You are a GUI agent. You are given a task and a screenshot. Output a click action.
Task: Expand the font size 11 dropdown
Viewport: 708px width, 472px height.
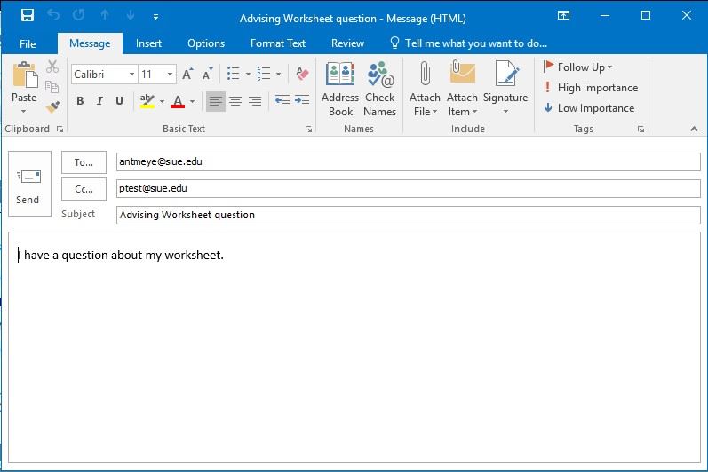tap(170, 75)
